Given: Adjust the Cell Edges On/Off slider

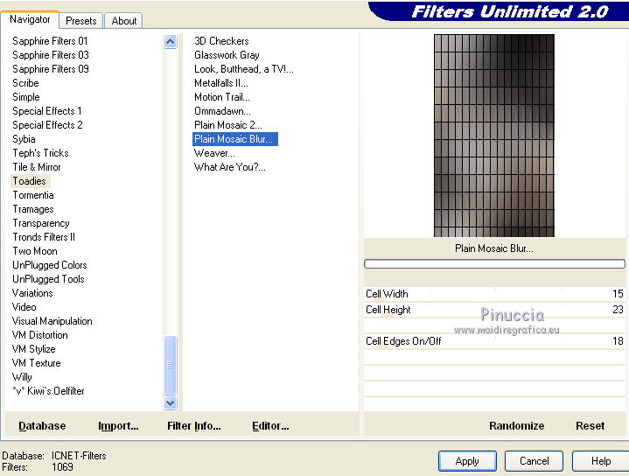Looking at the screenshot, I should (x=494, y=341).
